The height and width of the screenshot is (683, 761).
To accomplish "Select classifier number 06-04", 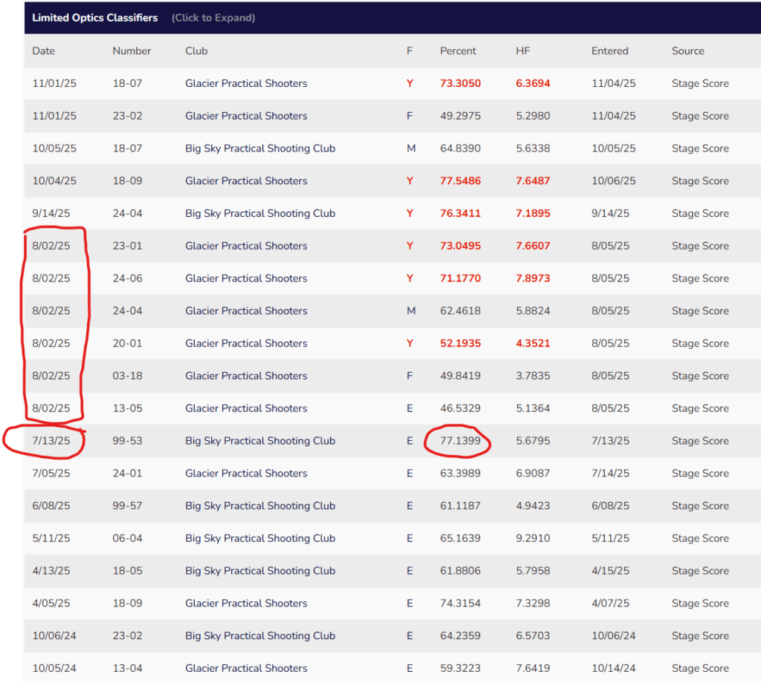I will coord(127,538).
